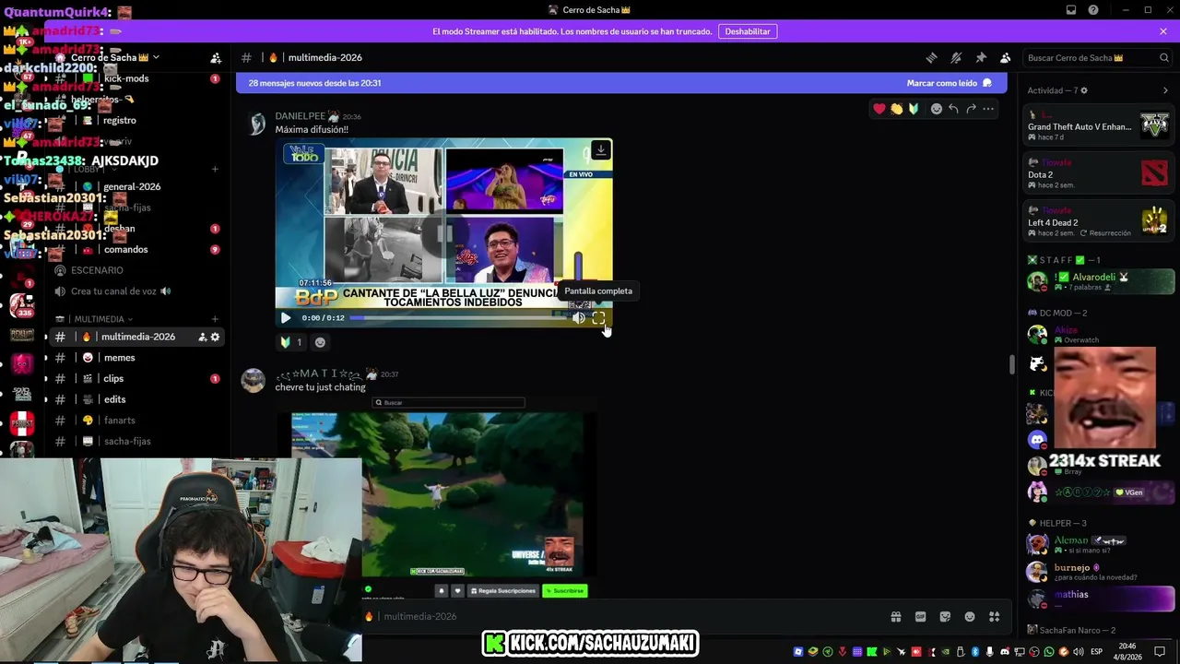Open the Discord help icon

(x=1093, y=10)
